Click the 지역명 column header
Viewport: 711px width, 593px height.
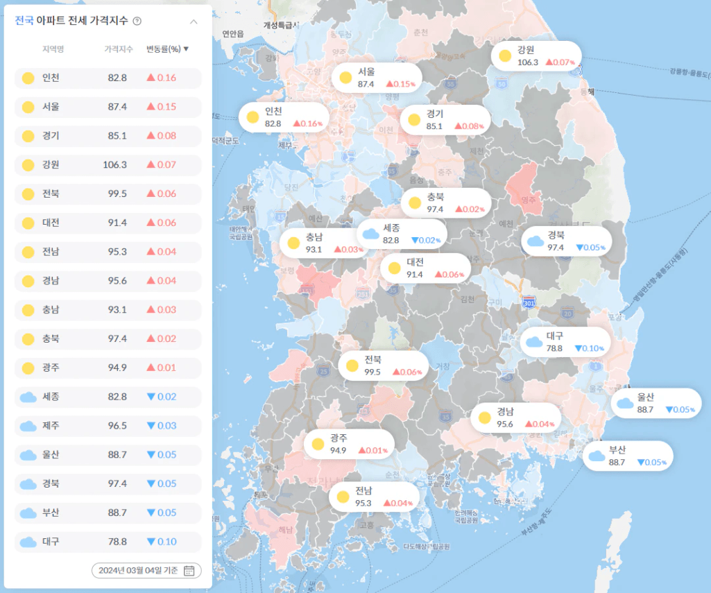pyautogui.click(x=53, y=49)
